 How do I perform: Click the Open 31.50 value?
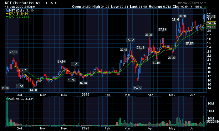point(81,7)
